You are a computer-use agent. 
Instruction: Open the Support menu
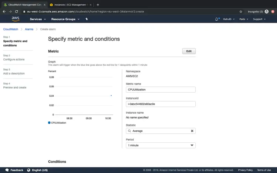point(259,19)
